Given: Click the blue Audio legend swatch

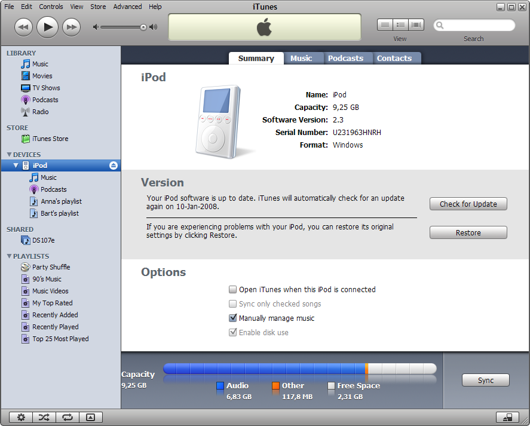Looking at the screenshot, I should tap(220, 386).
